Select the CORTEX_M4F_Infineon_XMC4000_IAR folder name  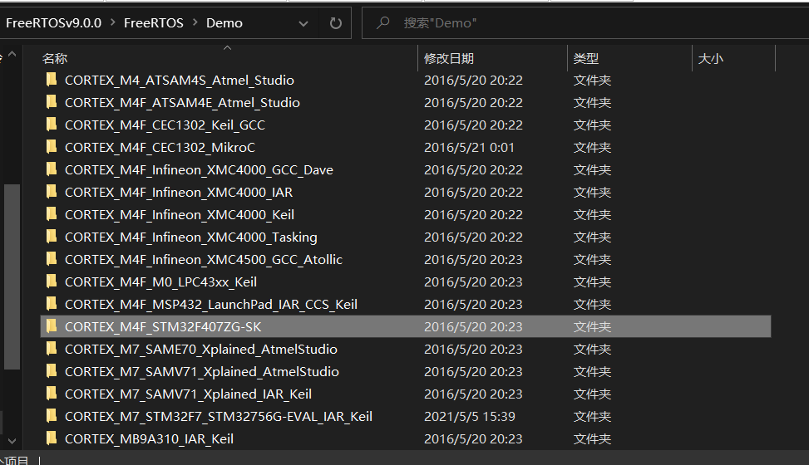[x=179, y=193]
